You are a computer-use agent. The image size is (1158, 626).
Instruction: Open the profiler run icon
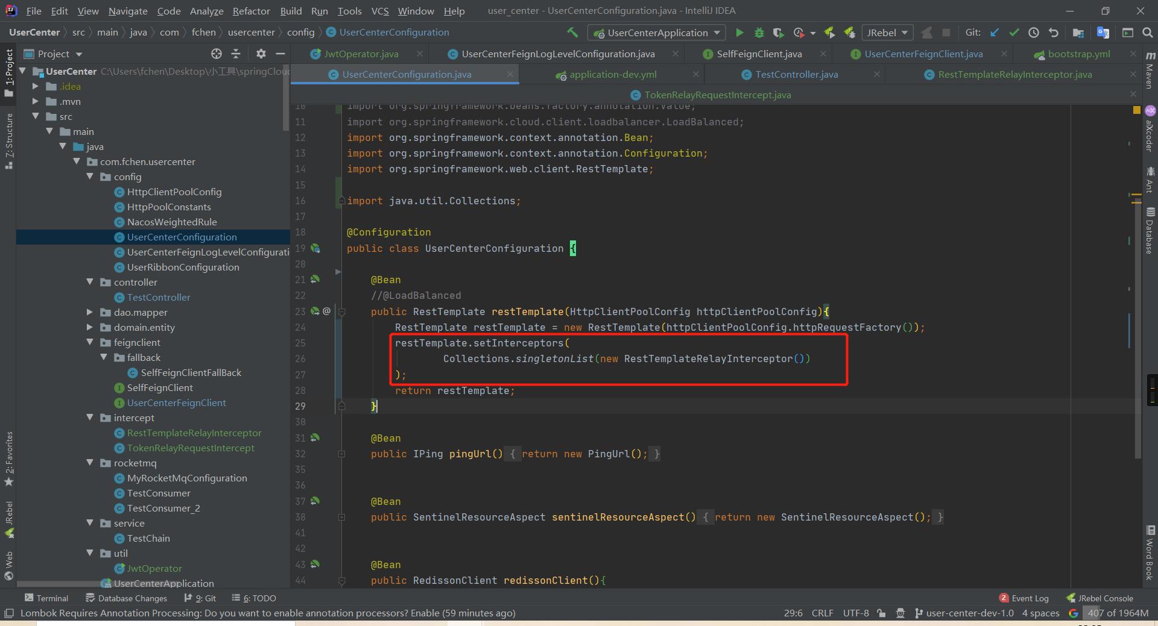tap(799, 33)
